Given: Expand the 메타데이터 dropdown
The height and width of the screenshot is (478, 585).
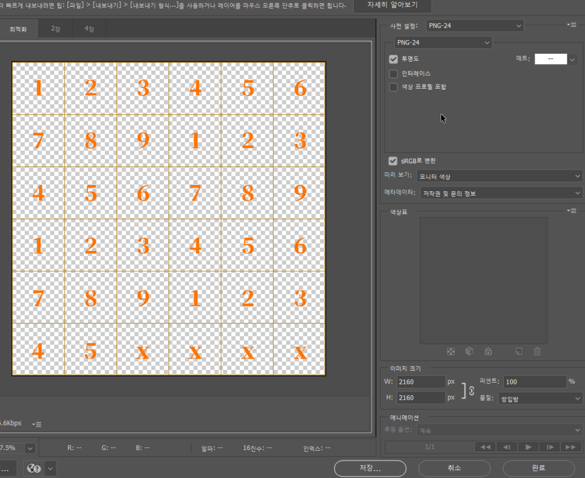Looking at the screenshot, I should pos(501,194).
